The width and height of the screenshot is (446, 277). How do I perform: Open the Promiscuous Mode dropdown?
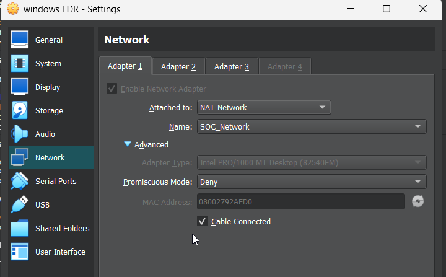pyautogui.click(x=312, y=182)
